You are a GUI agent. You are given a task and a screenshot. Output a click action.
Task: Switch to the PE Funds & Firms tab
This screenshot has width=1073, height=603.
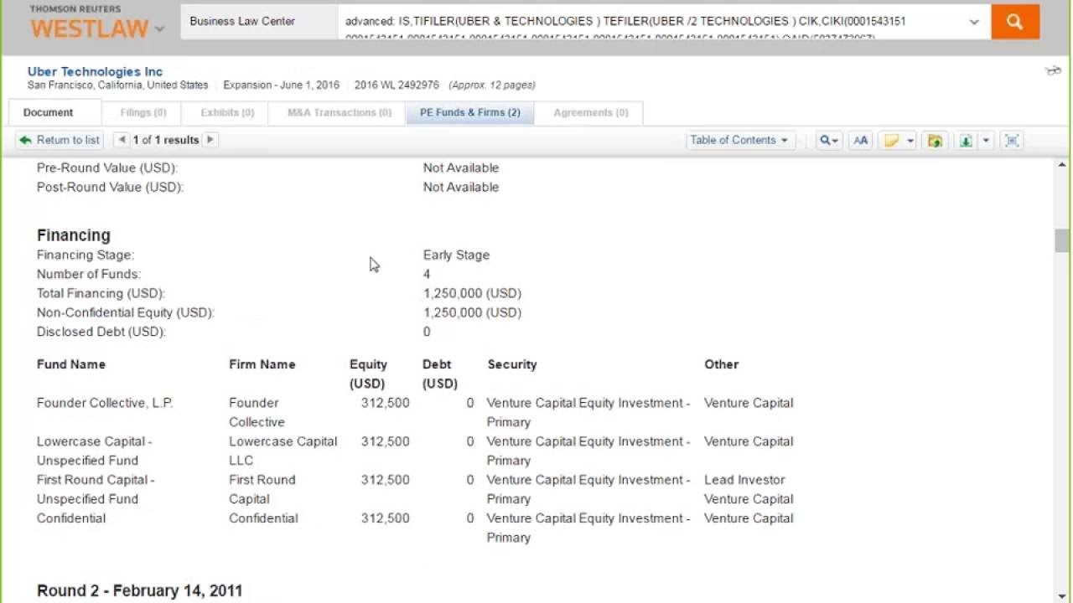click(x=469, y=112)
